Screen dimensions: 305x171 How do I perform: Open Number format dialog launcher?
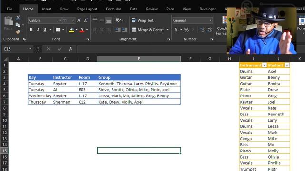[x=212, y=39]
